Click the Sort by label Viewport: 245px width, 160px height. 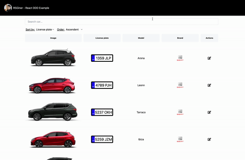30,29
